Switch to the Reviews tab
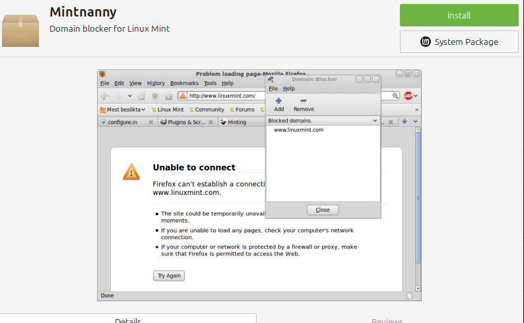 point(387,320)
